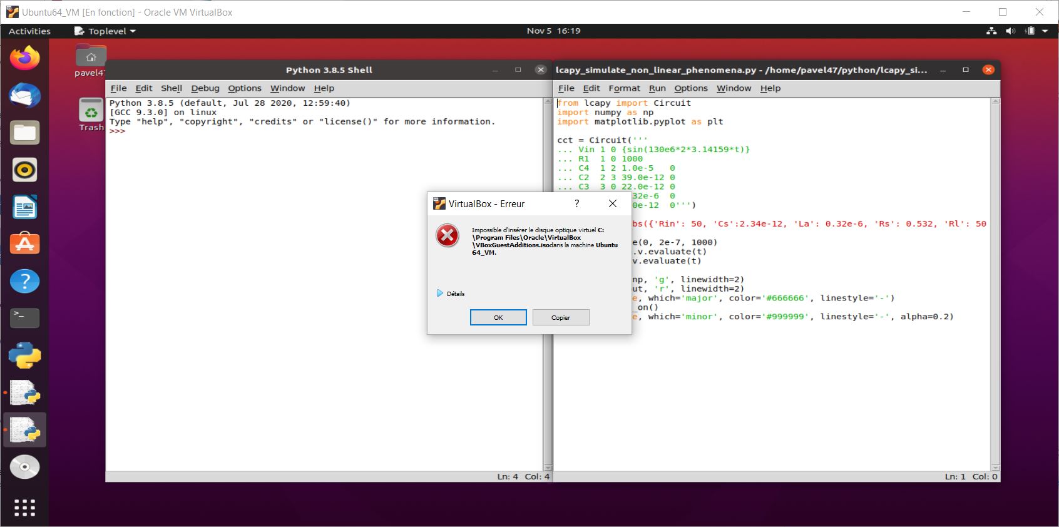
Task: Open the optical disc icon in the dock
Action: [24, 467]
